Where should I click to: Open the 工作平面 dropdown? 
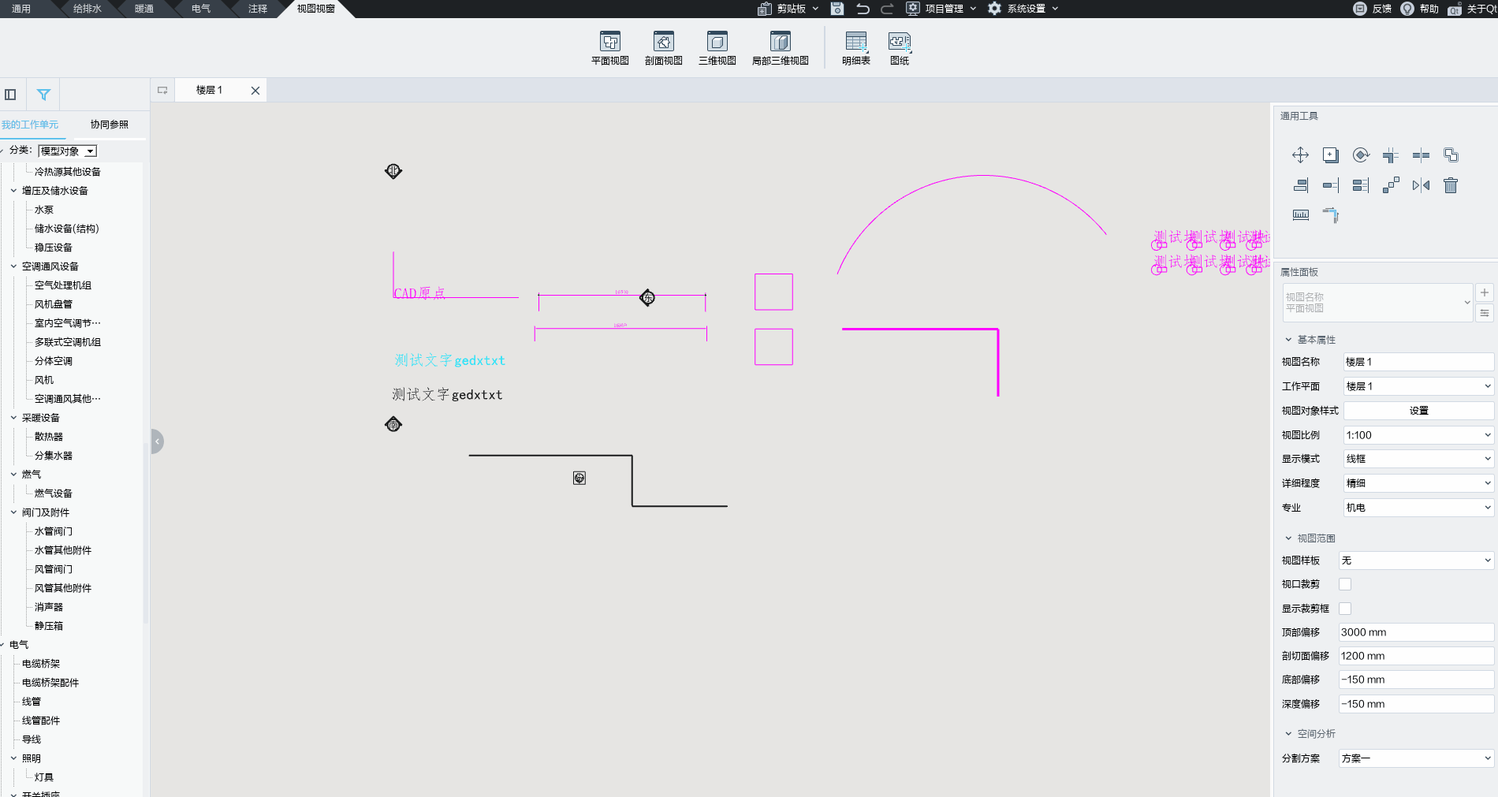coord(1418,386)
